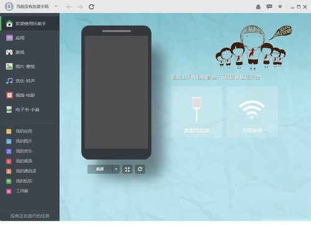
Task: Open the 游戏 gamepad icon
Action: pos(9,52)
